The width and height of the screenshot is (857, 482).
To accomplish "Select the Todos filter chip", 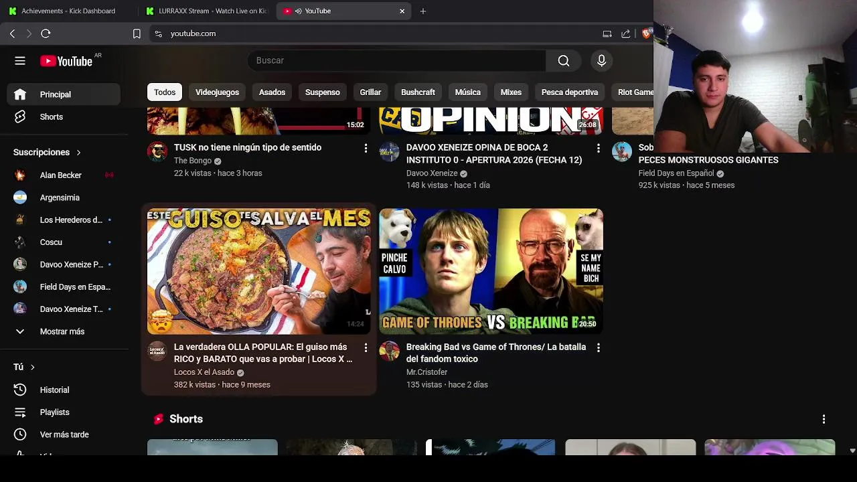I will (x=165, y=92).
